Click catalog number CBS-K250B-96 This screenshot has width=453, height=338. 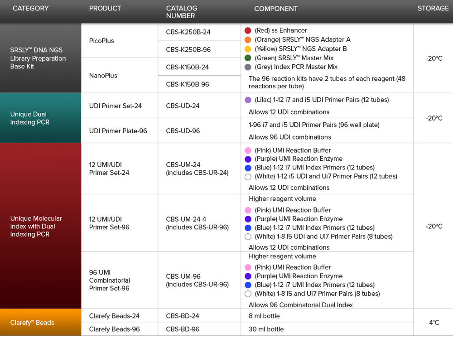(x=188, y=49)
